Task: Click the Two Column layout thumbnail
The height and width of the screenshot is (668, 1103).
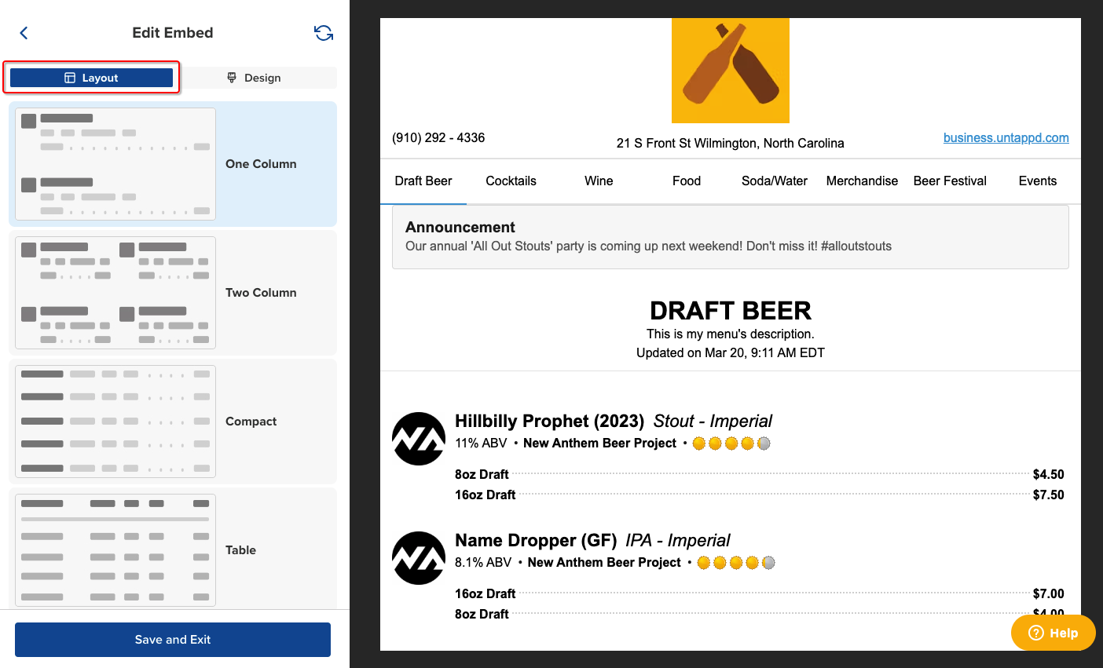Action: (115, 293)
